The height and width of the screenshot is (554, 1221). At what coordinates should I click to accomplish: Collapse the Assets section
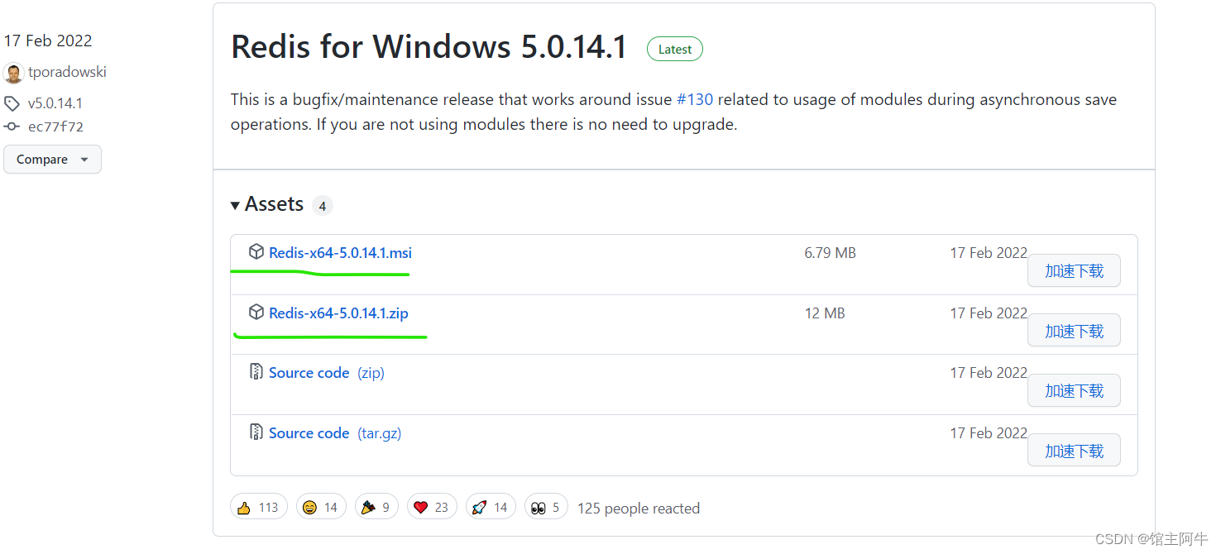pyautogui.click(x=268, y=204)
